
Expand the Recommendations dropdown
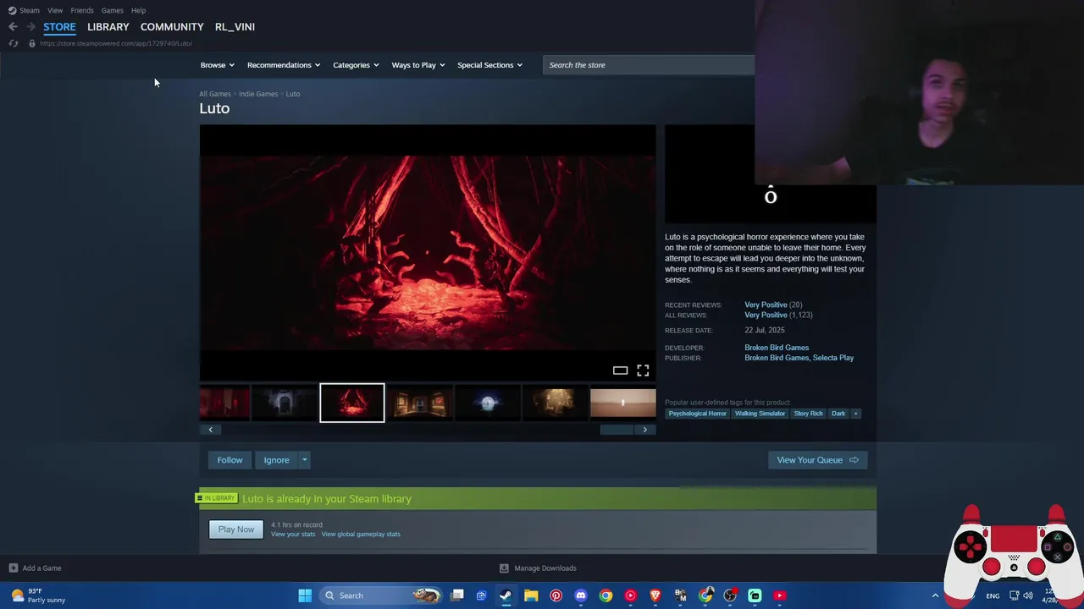[x=284, y=65]
